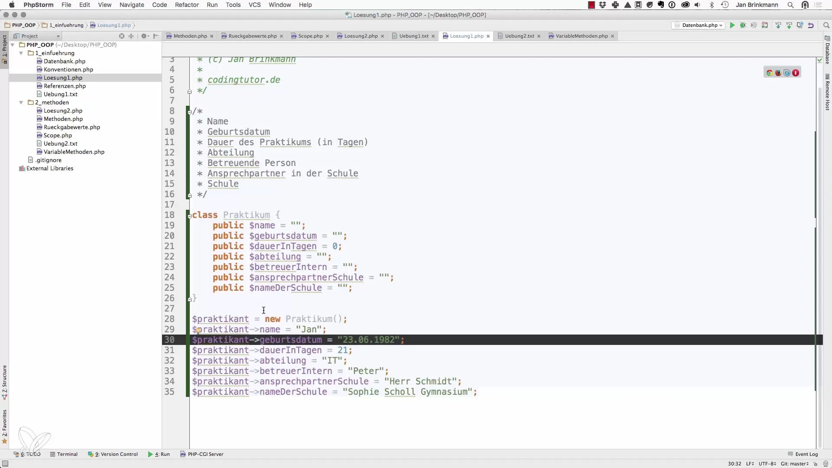Toggle the Database side panel
This screenshot has height=468, width=832.
[827, 50]
